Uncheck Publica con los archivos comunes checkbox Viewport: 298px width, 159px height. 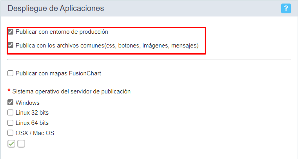11,46
